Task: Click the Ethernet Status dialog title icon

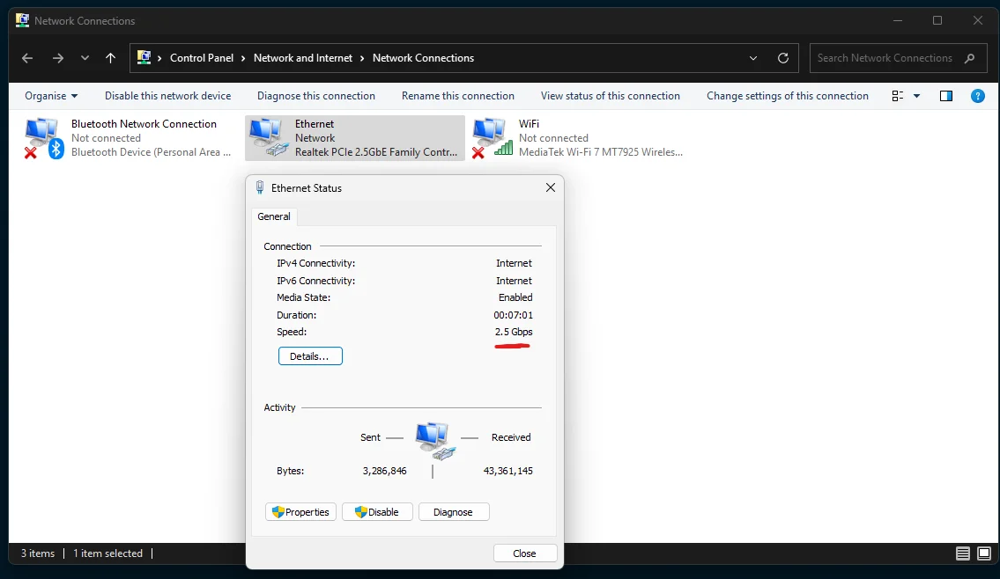Action: (x=260, y=187)
